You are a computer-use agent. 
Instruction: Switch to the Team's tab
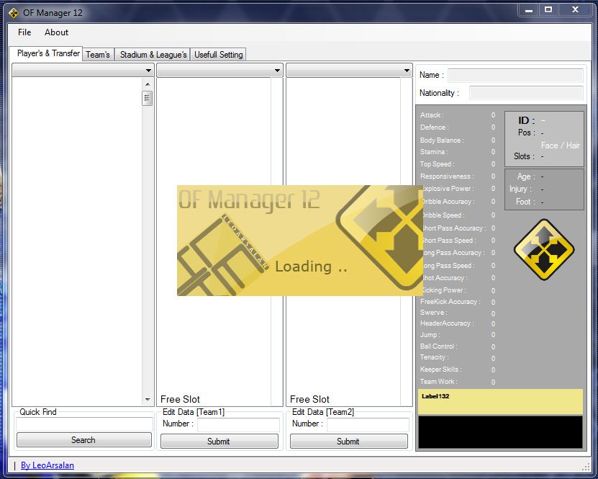(98, 55)
